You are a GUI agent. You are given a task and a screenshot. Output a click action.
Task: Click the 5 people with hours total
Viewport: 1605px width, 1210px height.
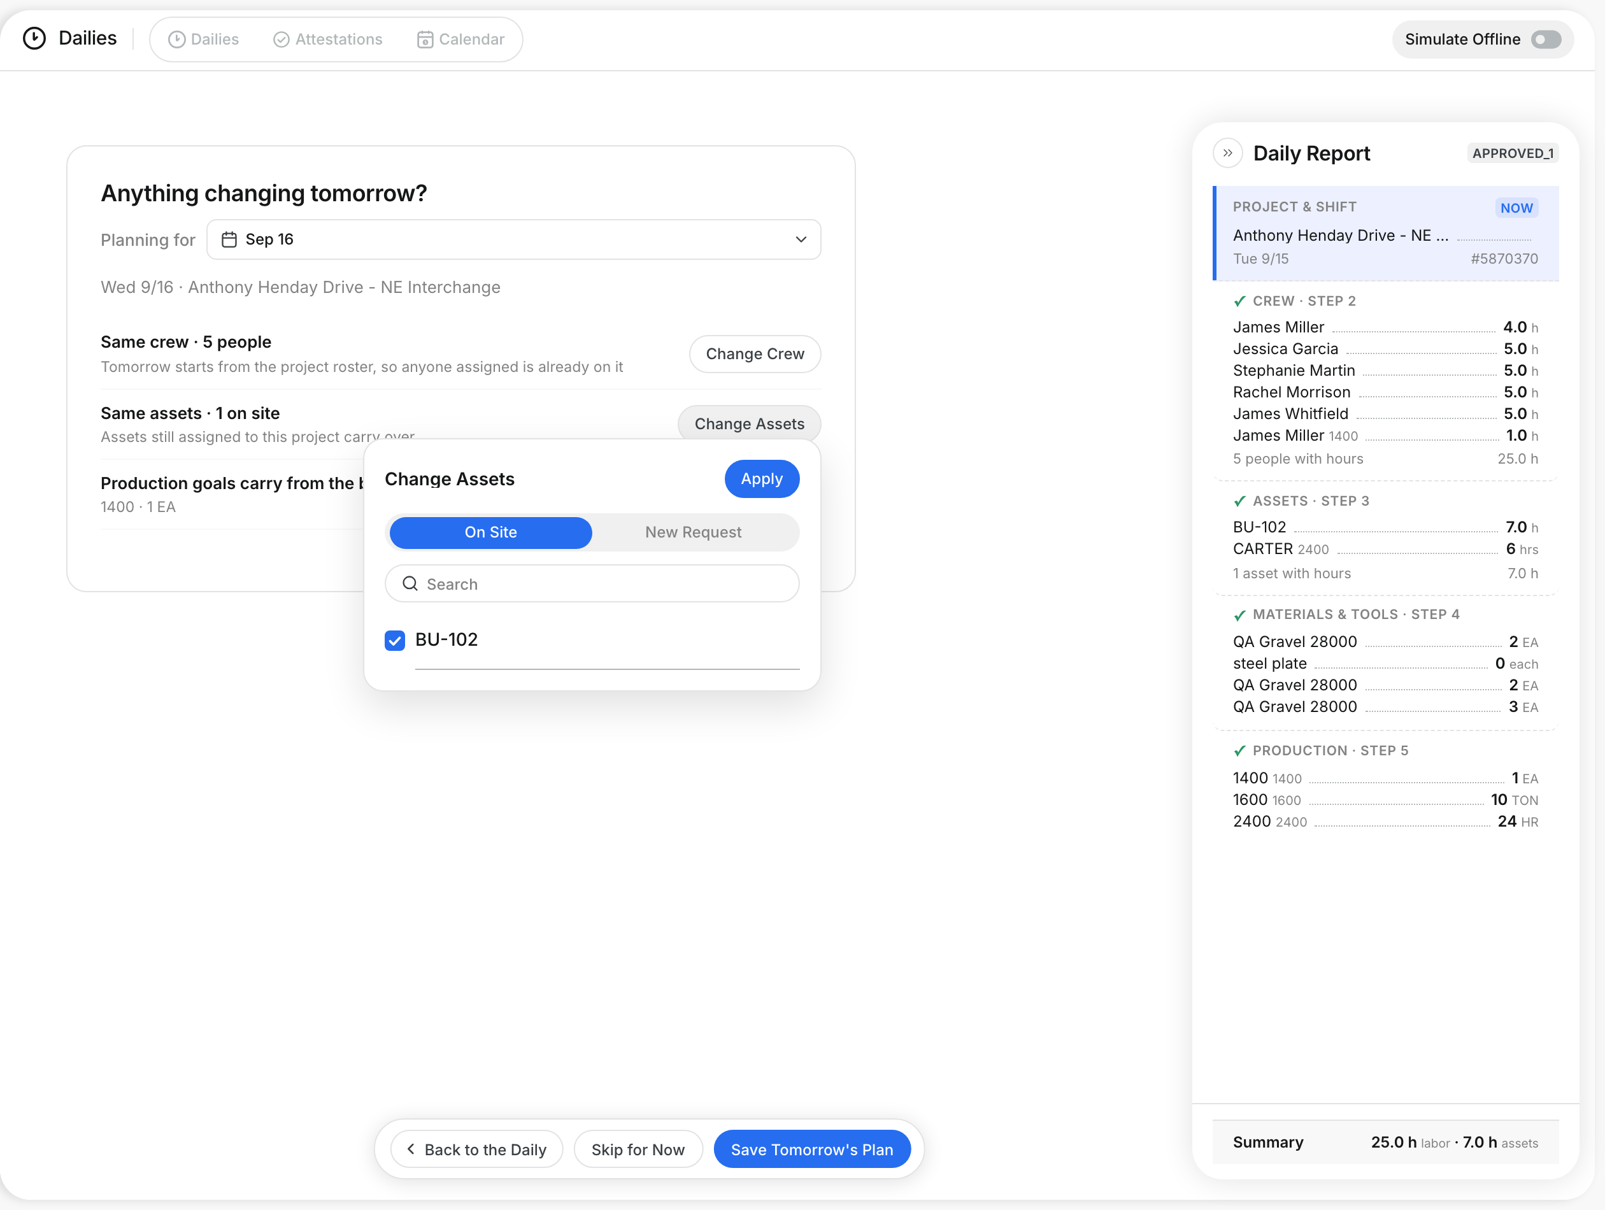coord(1385,459)
